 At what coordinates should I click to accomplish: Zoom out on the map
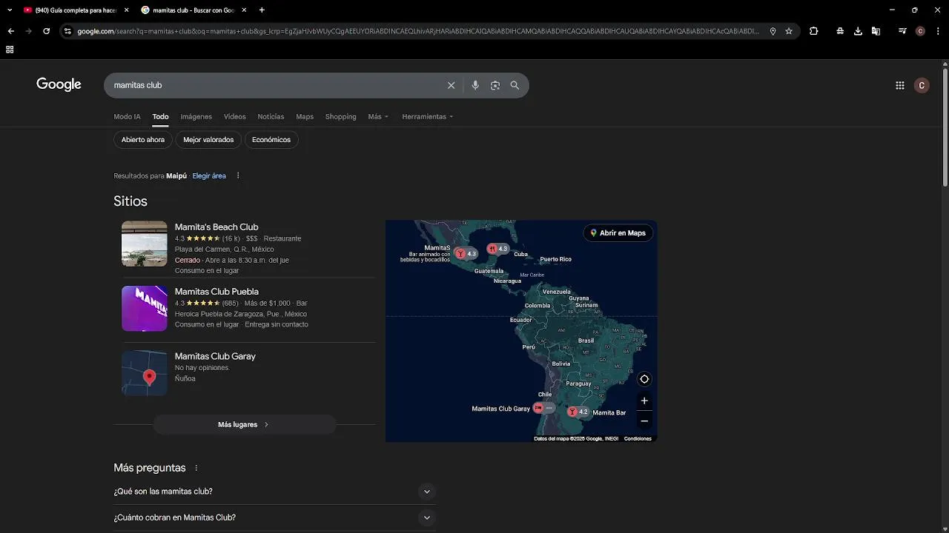click(644, 420)
